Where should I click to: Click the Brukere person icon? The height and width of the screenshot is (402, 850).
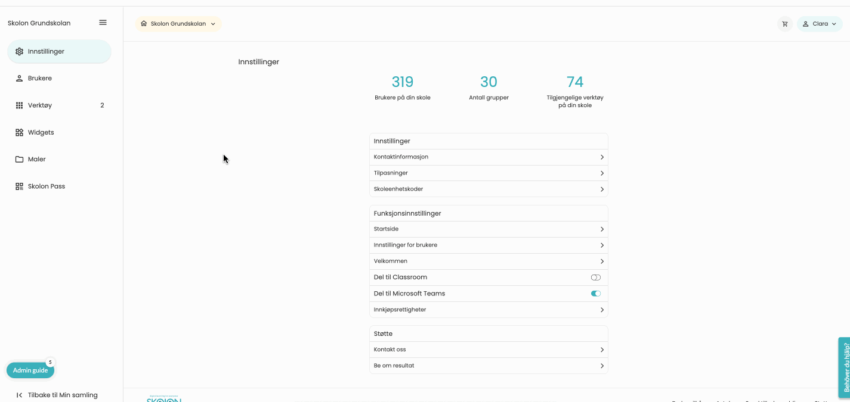pyautogui.click(x=19, y=79)
